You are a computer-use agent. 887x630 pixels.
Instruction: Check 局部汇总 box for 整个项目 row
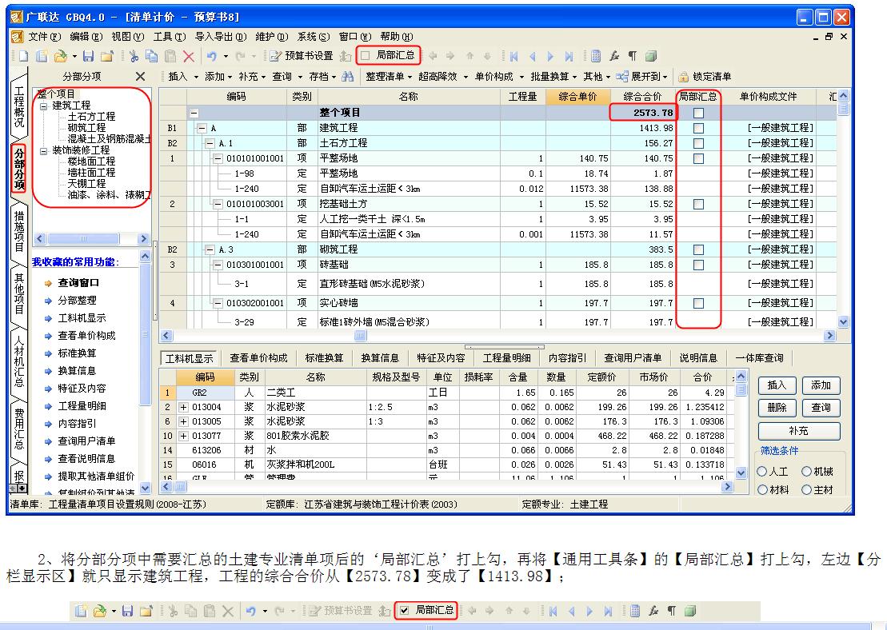698,113
